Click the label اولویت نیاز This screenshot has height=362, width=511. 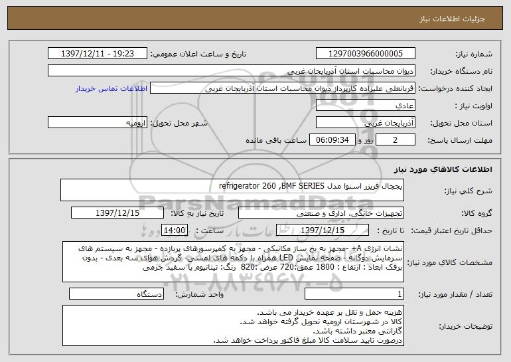(x=474, y=106)
